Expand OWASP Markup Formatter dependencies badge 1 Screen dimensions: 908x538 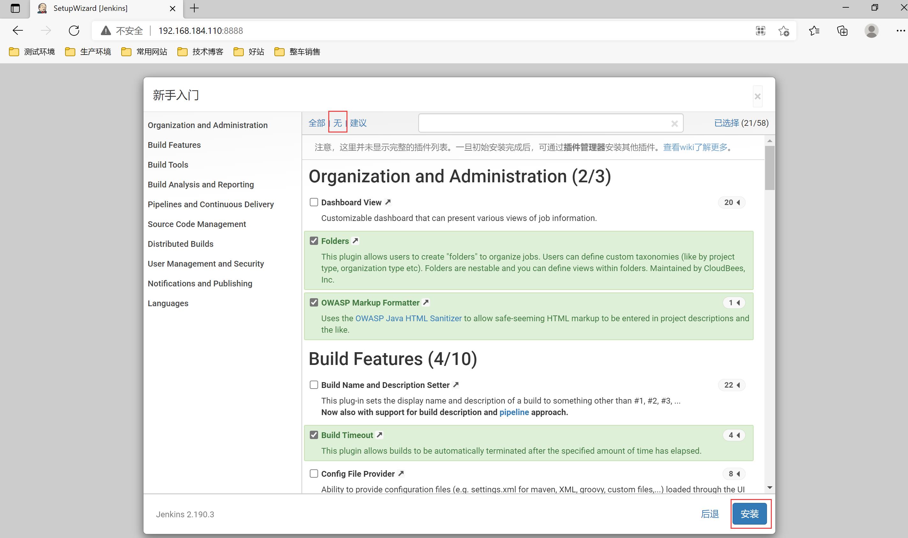[734, 303]
